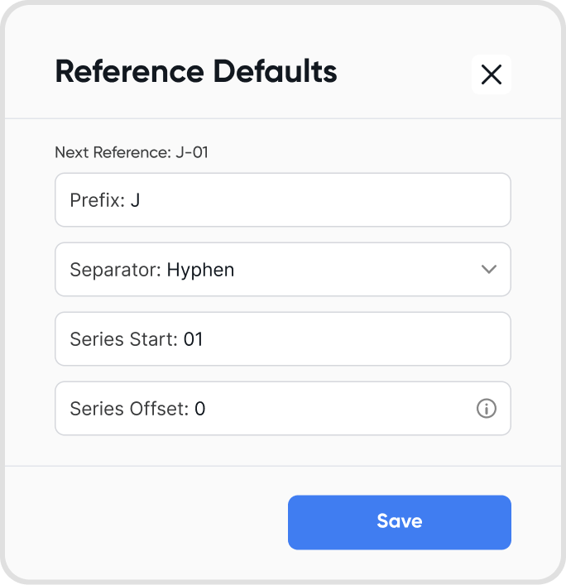The image size is (566, 585).
Task: Expand the Separator dropdown chevron
Action: click(x=488, y=269)
